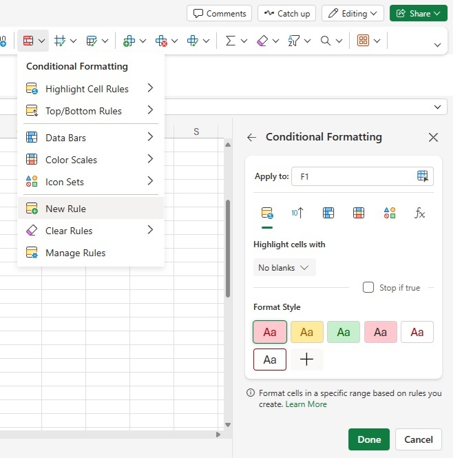
Task: Pick the yellow fill format style
Action: coord(306,332)
